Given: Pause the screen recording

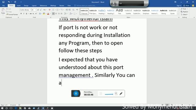Looking at the screenshot, I should [x=76, y=94].
